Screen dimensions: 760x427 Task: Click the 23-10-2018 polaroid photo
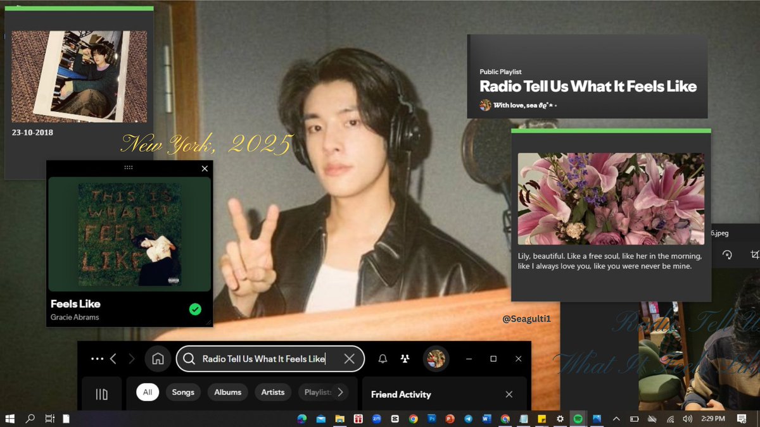[79, 77]
